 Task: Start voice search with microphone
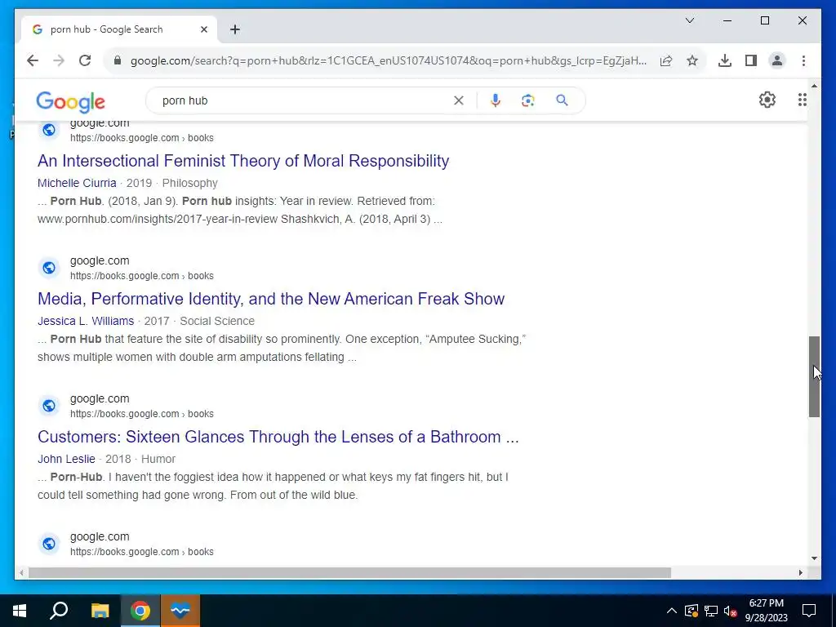click(496, 100)
